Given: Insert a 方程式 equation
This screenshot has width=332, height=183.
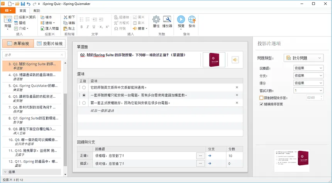Looking at the screenshot, I should (121, 23).
